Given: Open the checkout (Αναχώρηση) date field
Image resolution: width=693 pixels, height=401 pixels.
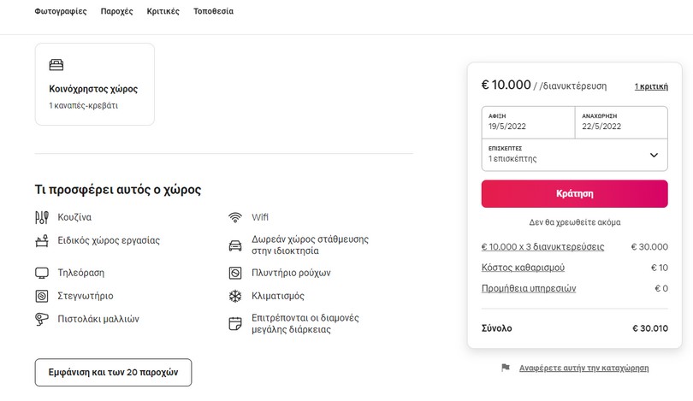Looking at the screenshot, I should 621,122.
